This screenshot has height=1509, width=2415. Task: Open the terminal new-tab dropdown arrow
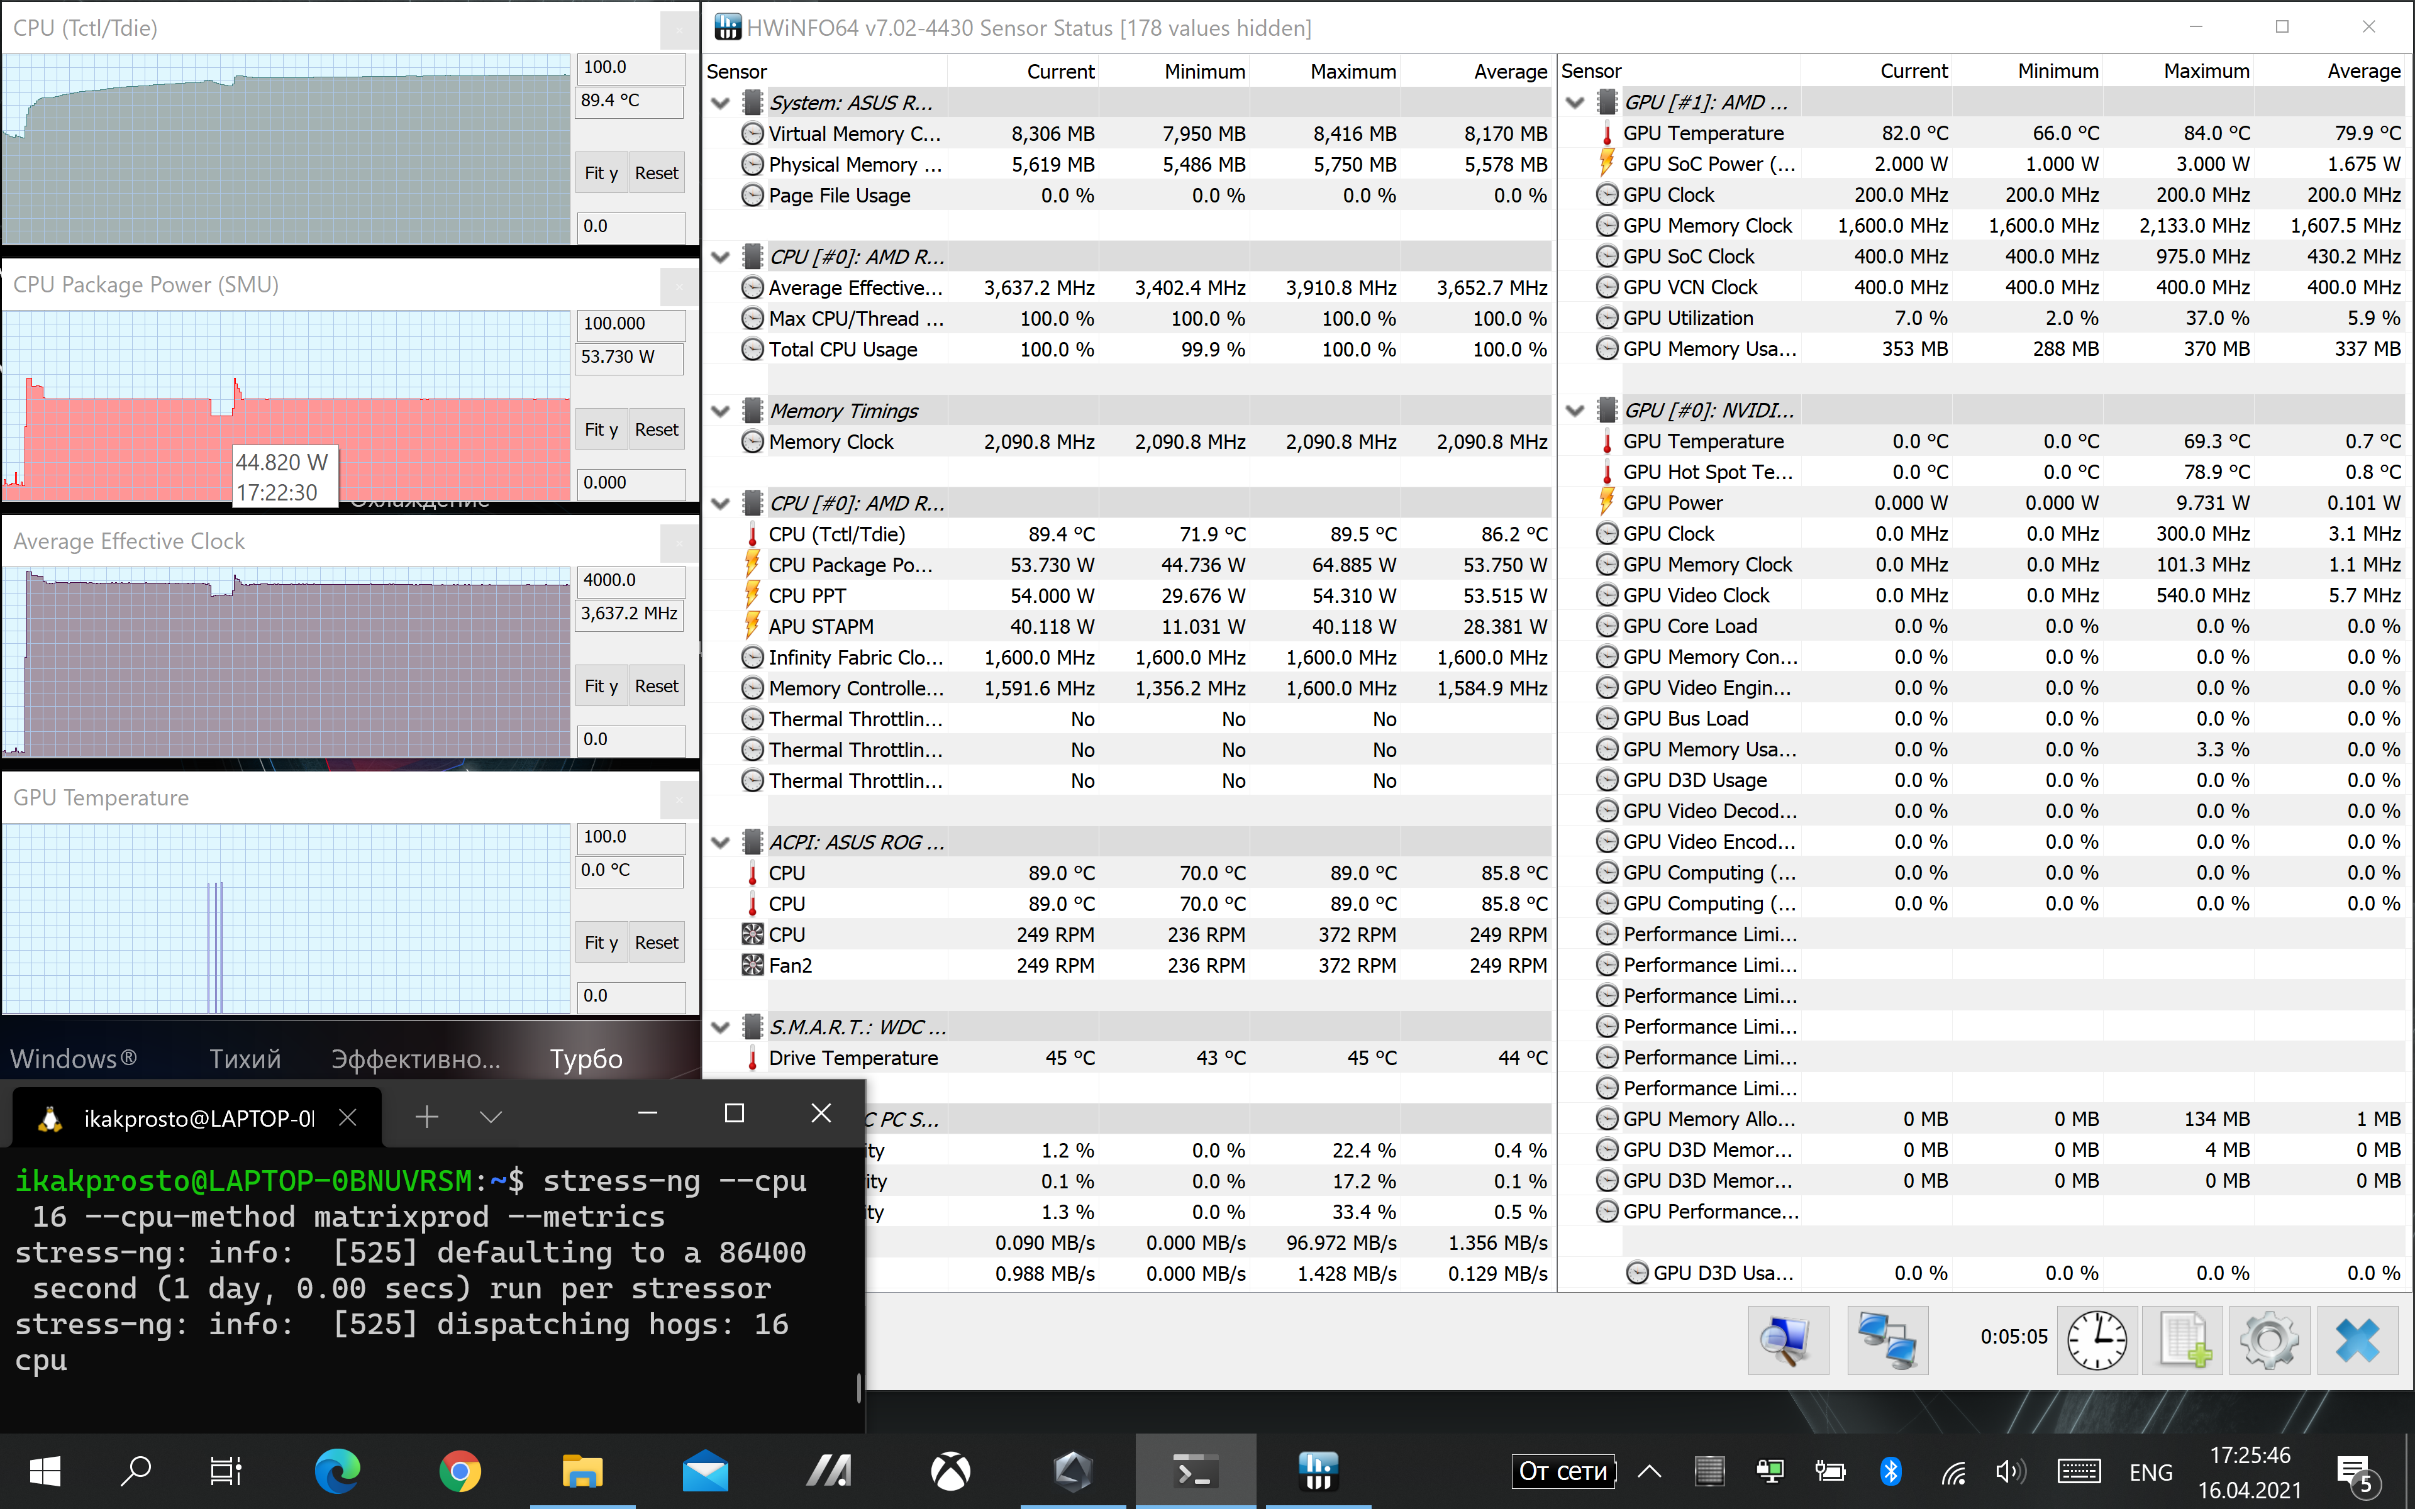tap(490, 1117)
